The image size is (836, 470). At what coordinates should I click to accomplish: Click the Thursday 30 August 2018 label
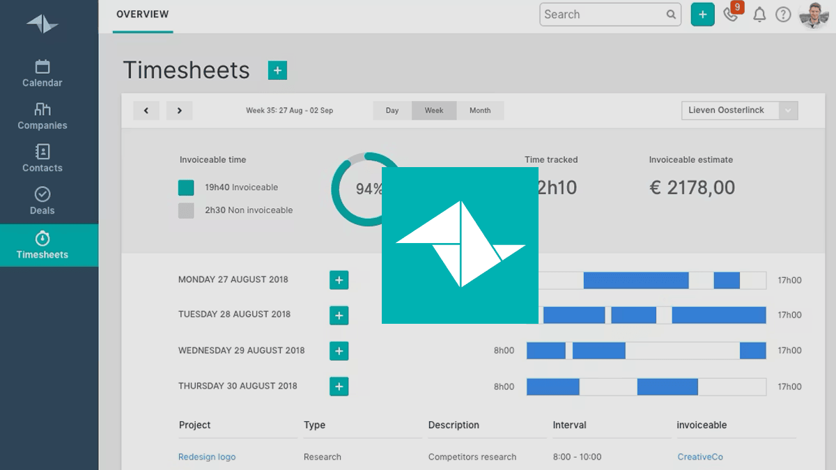coord(238,386)
